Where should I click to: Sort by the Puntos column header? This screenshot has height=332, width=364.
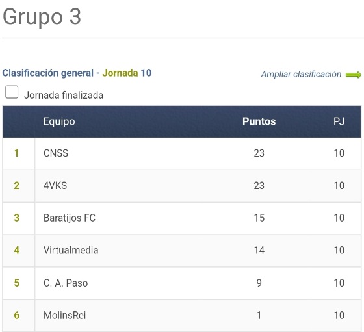(x=259, y=121)
